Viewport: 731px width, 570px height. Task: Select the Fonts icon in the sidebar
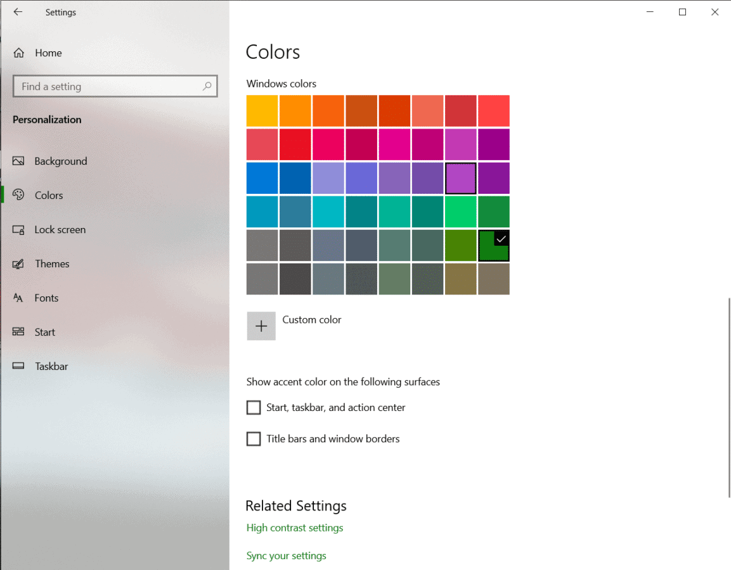click(17, 298)
